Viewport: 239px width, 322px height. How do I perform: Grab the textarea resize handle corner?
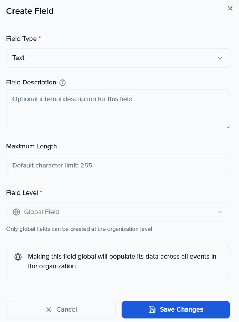pyautogui.click(x=228, y=126)
